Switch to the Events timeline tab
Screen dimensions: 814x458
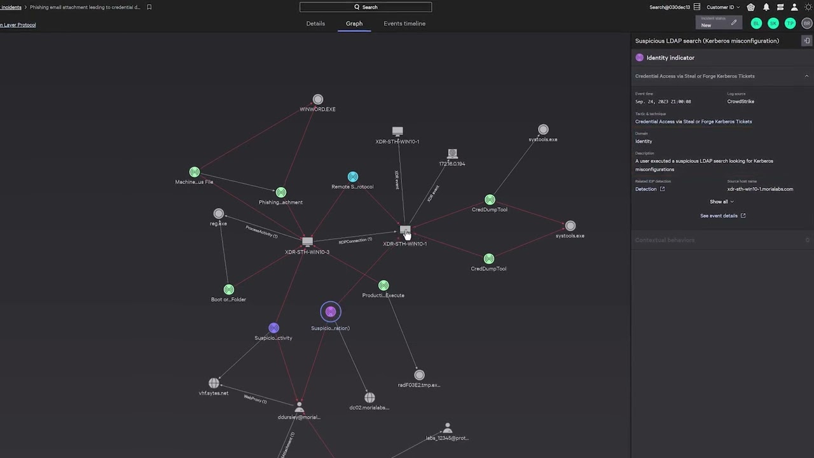coord(404,24)
